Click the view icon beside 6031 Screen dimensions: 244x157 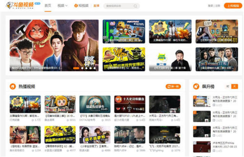(68, 120)
